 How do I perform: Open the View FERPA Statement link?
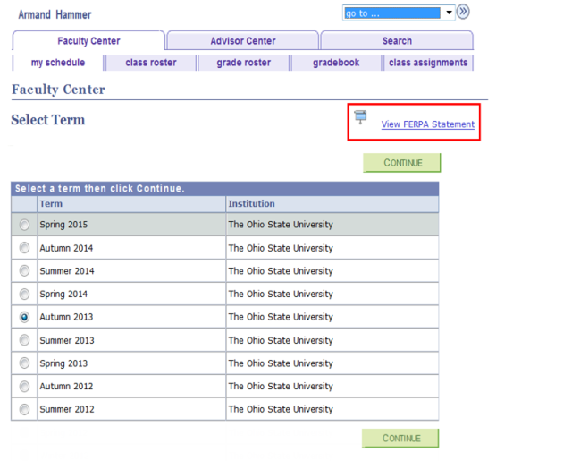coord(428,124)
